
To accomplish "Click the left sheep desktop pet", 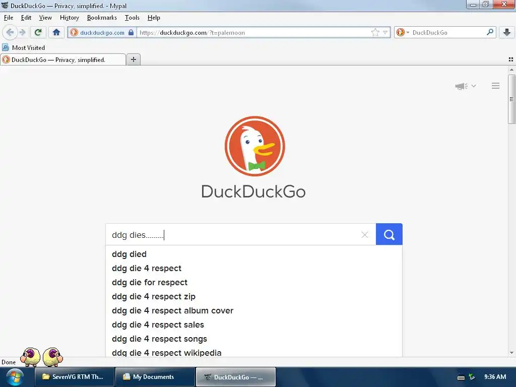I will pyautogui.click(x=30, y=357).
